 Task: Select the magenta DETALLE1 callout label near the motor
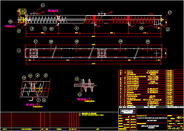tap(10, 26)
